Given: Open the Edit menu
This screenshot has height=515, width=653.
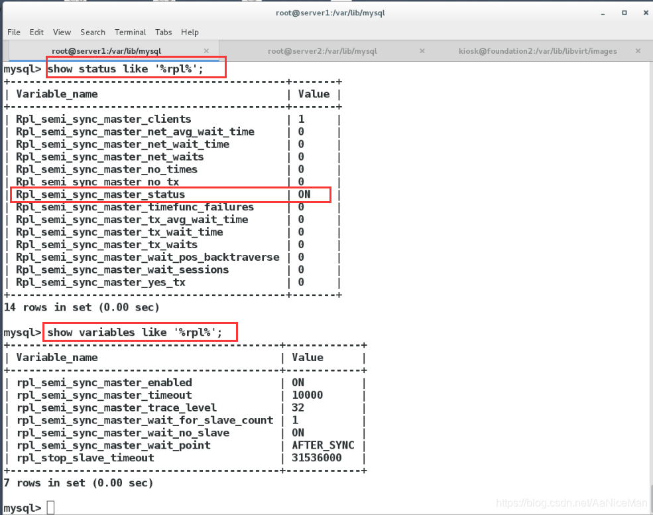Looking at the screenshot, I should point(36,32).
